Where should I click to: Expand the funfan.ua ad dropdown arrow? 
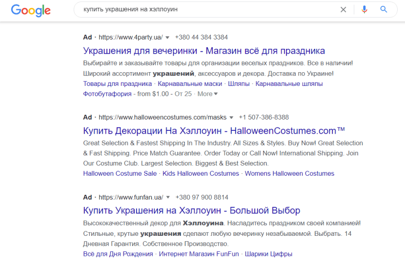pos(168,197)
